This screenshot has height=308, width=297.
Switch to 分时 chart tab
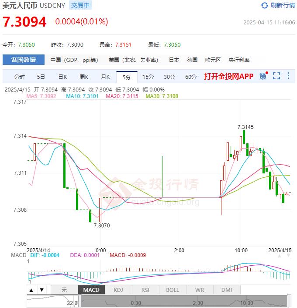coord(20,77)
